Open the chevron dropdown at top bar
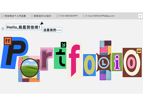Viewport: 143px width, 107px height. (140, 16)
